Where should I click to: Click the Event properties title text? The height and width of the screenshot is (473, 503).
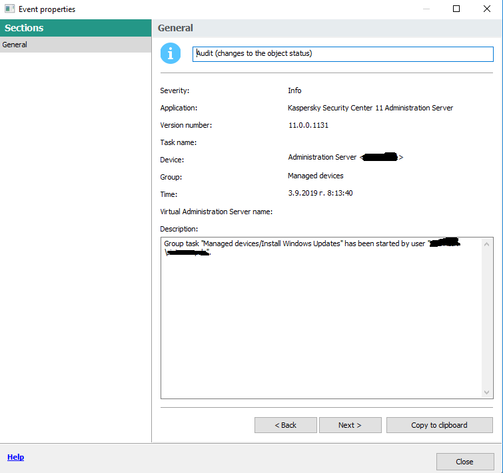click(x=47, y=9)
